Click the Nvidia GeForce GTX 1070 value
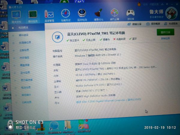 pyautogui.click(x=99, y=85)
